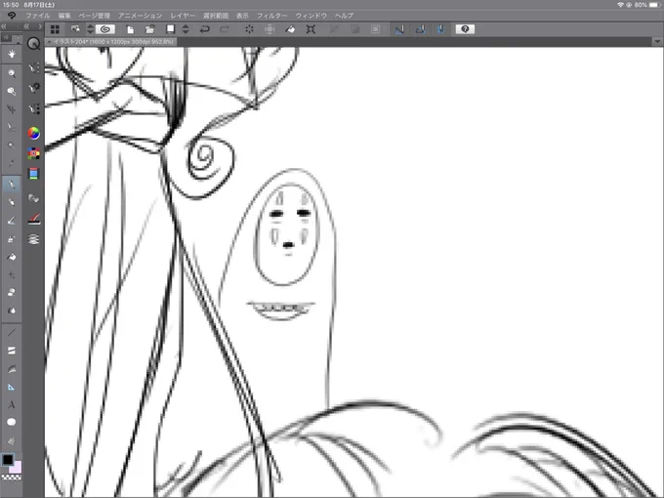Click the Undo arrow in the command bar

pyautogui.click(x=205, y=29)
